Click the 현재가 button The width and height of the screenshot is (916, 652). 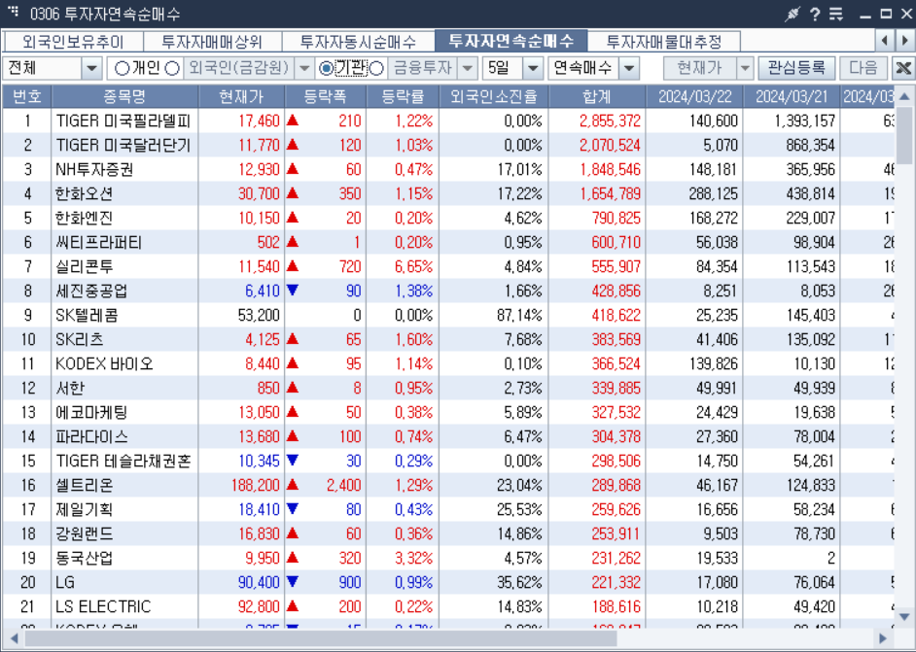tap(700, 69)
